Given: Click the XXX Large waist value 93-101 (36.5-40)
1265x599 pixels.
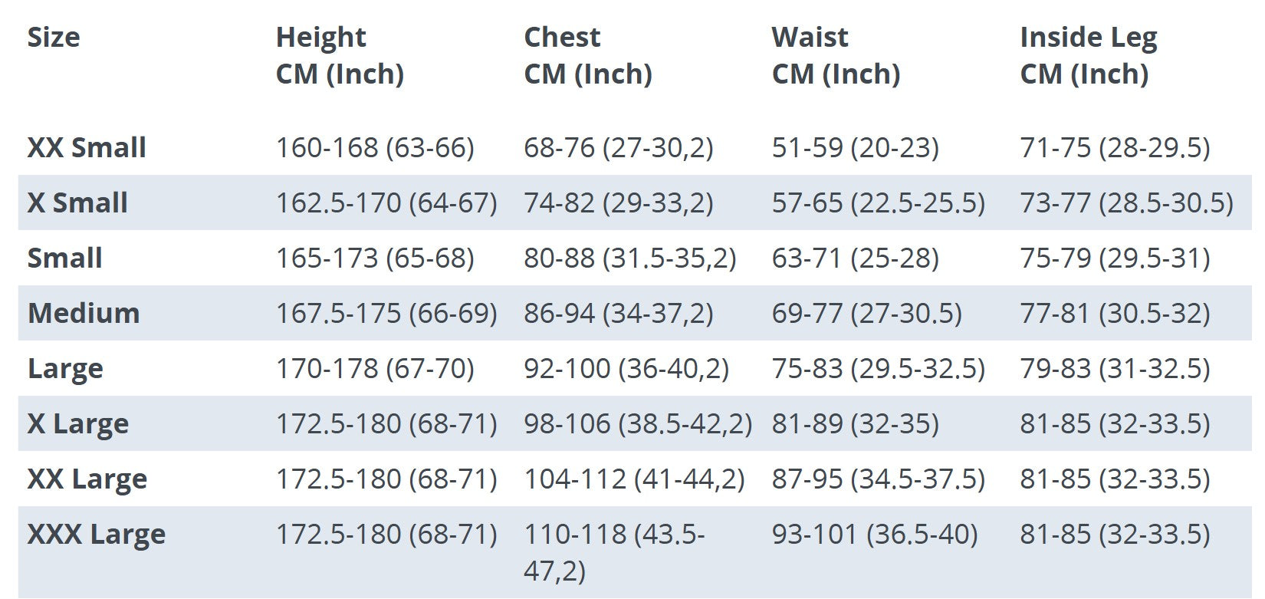Looking at the screenshot, I should coord(875,534).
